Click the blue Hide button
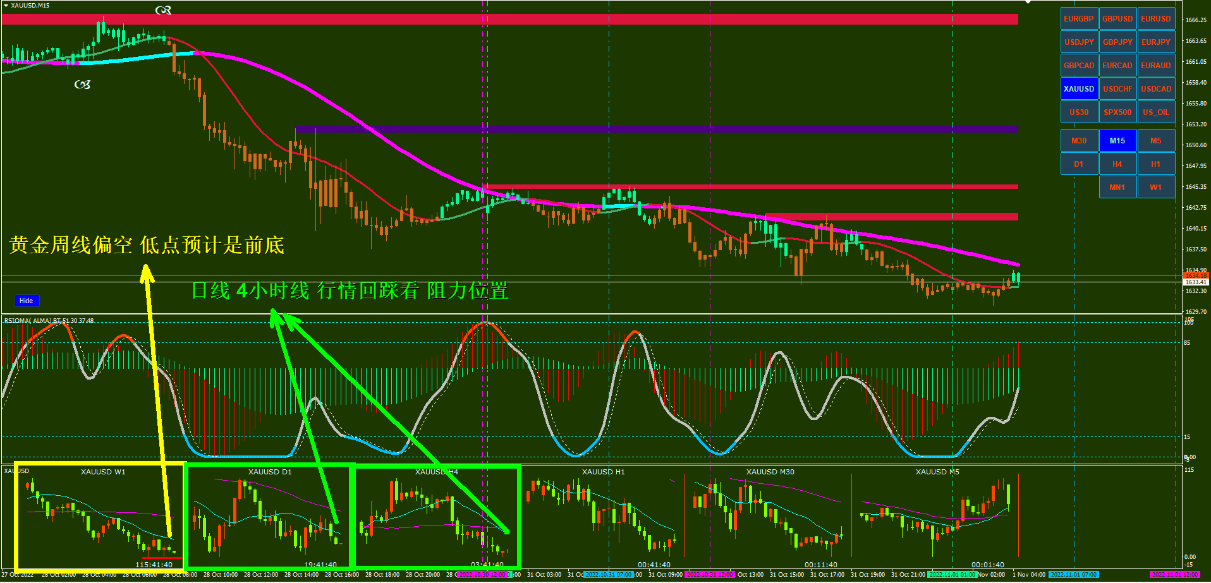The width and height of the screenshot is (1211, 583). point(27,301)
